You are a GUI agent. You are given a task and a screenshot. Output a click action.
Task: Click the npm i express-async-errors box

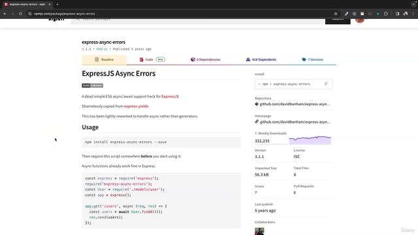pyautogui.click(x=293, y=84)
